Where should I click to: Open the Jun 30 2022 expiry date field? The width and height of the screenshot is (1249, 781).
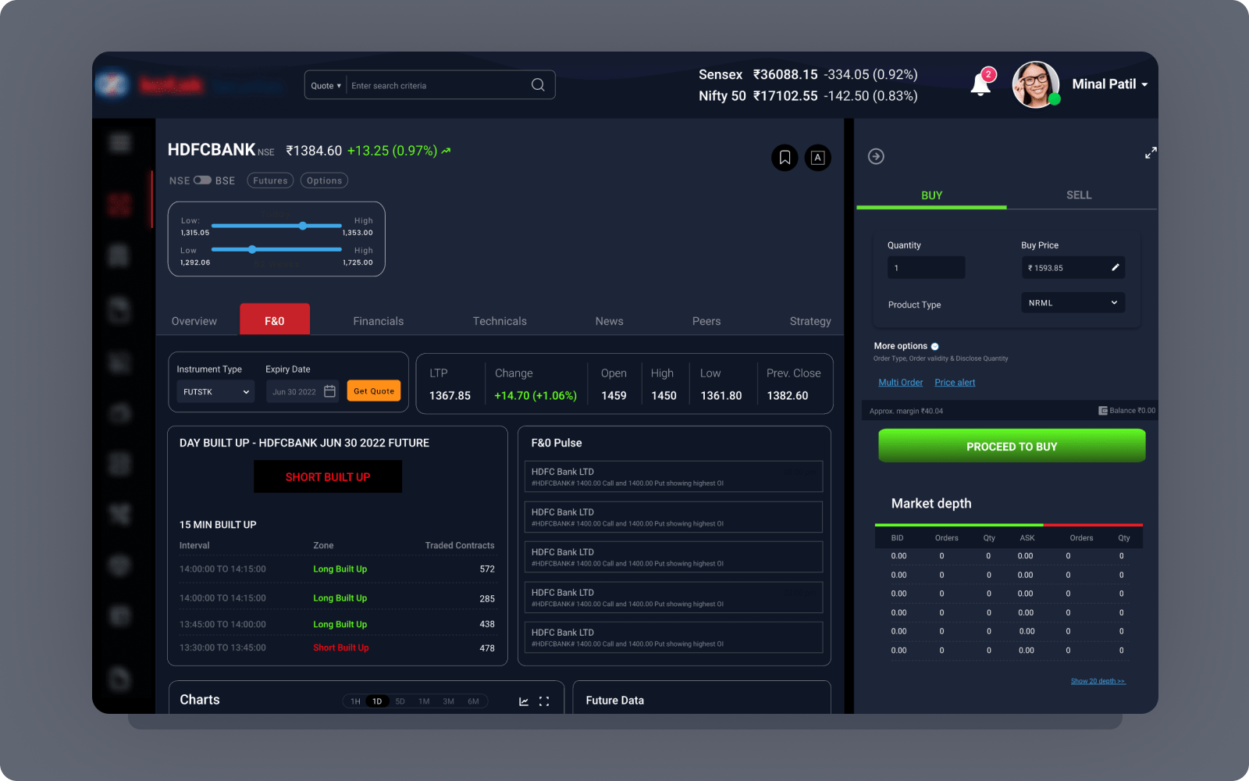303,391
